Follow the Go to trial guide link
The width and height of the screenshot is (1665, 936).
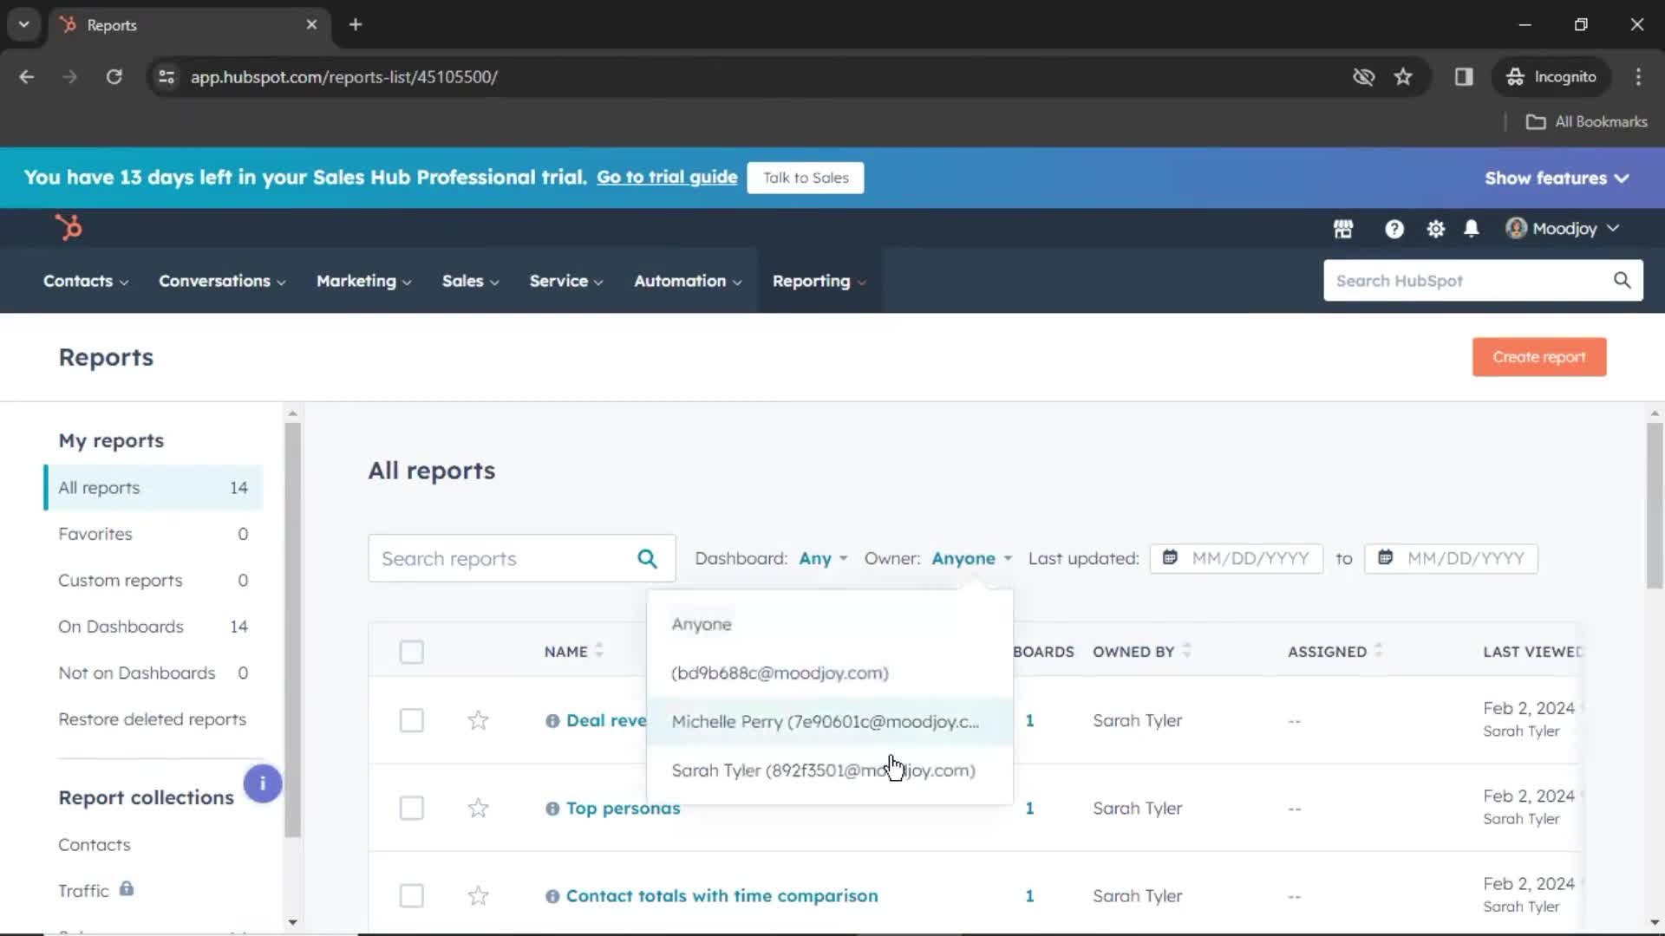pos(667,177)
